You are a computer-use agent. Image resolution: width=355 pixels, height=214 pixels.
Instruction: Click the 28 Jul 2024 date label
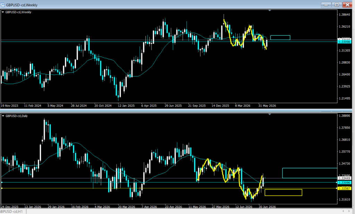[x=79, y=106]
